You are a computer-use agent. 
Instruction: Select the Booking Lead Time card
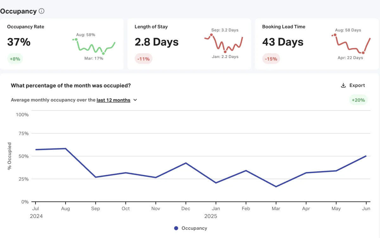coord(317,44)
